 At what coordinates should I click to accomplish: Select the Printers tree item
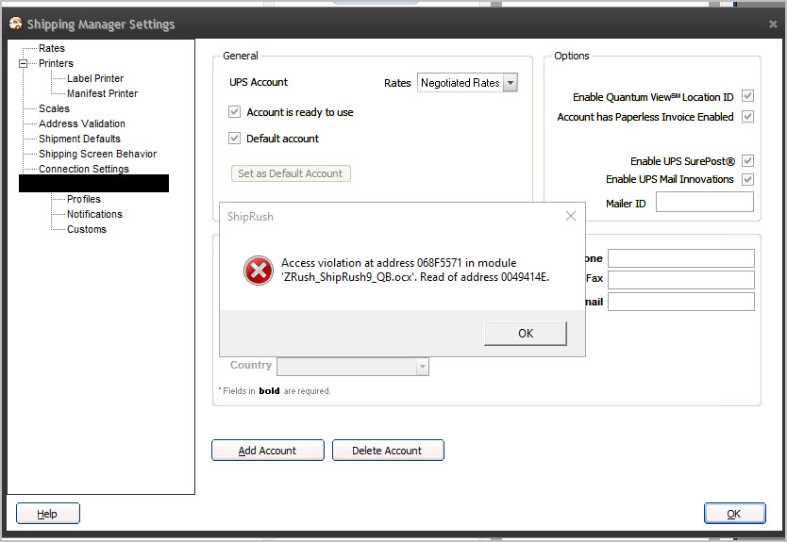click(x=56, y=63)
